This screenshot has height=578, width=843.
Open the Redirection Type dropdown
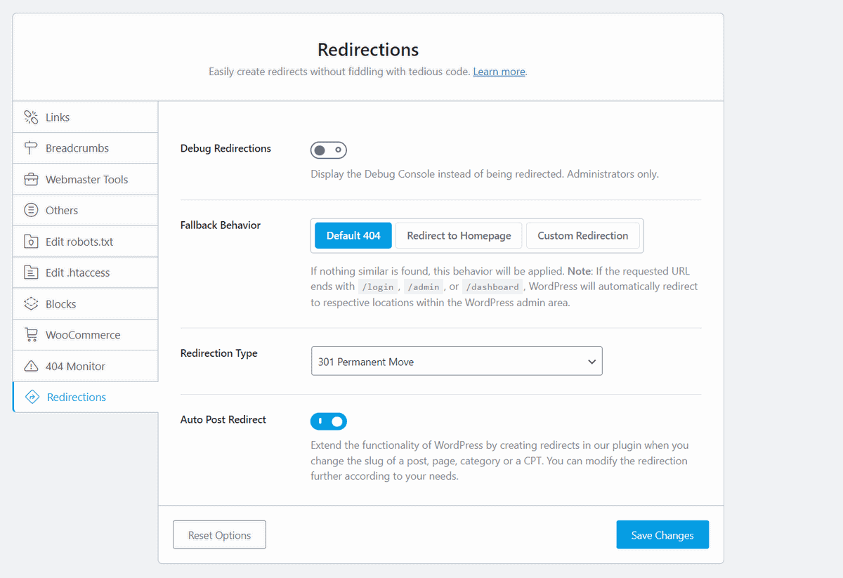click(x=457, y=362)
